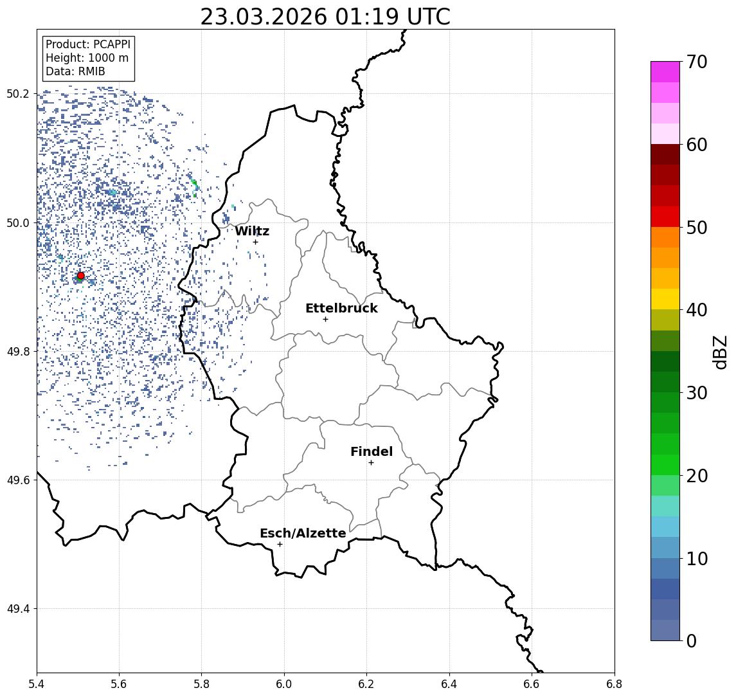
Task: Click the 'Product: PCAPPI' legend text
Action: coord(88,44)
